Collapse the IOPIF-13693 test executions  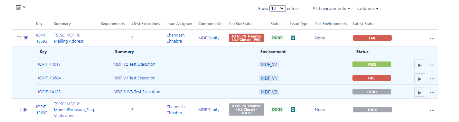click(x=26, y=38)
